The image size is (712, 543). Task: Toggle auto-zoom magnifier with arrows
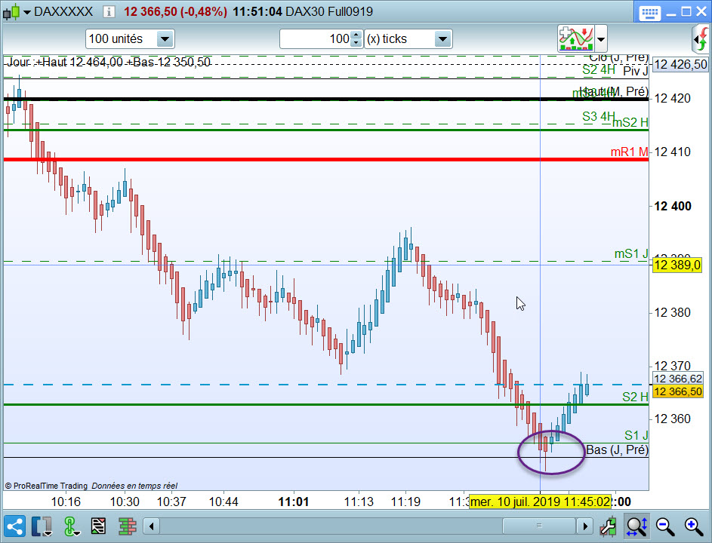[636, 526]
